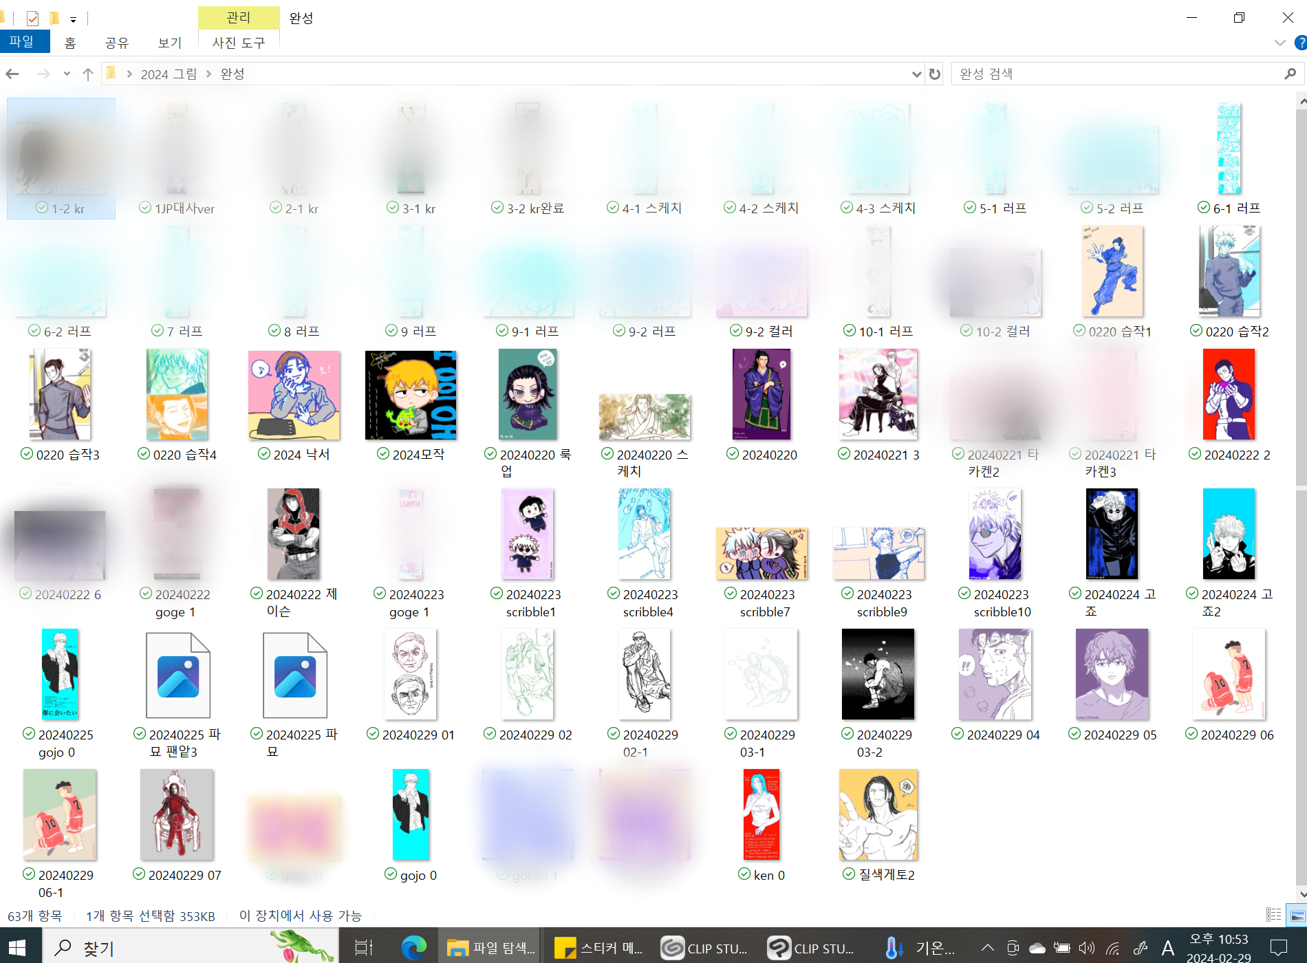Click the 20240229 05 file name

[1120, 735]
